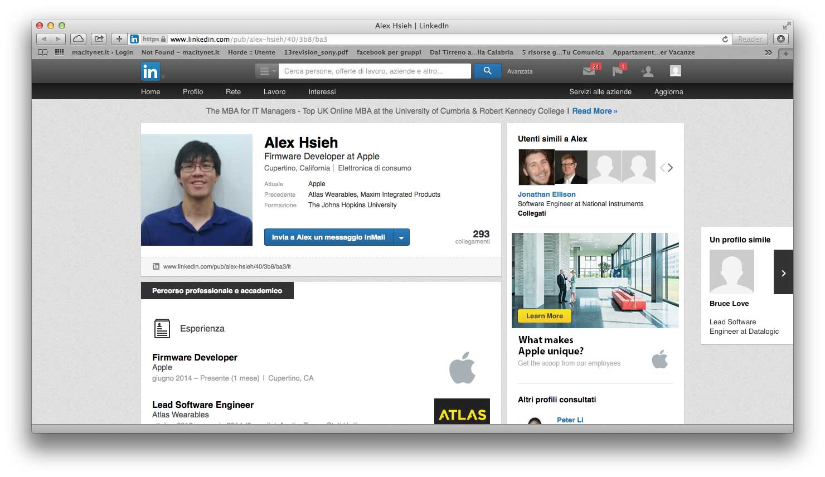The image size is (825, 477).
Task: Click the Apple logo beside Firmware Developer
Action: point(462,368)
